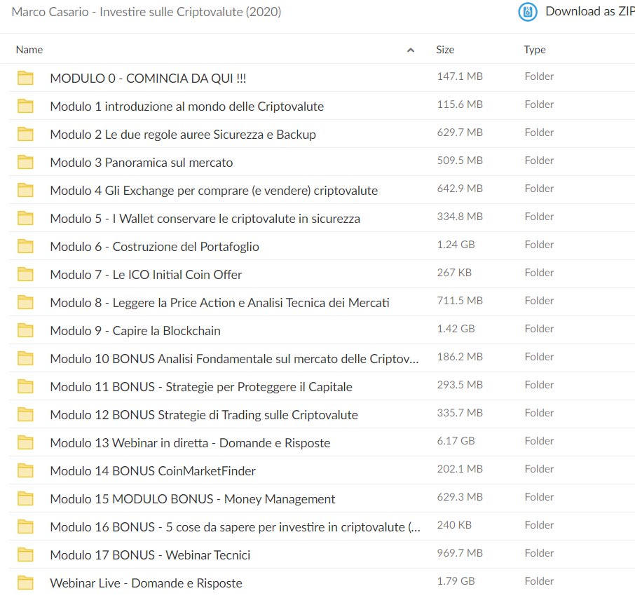Click Folder type in Modulo 8 row
Screen dimensions: 635x598
(539, 301)
